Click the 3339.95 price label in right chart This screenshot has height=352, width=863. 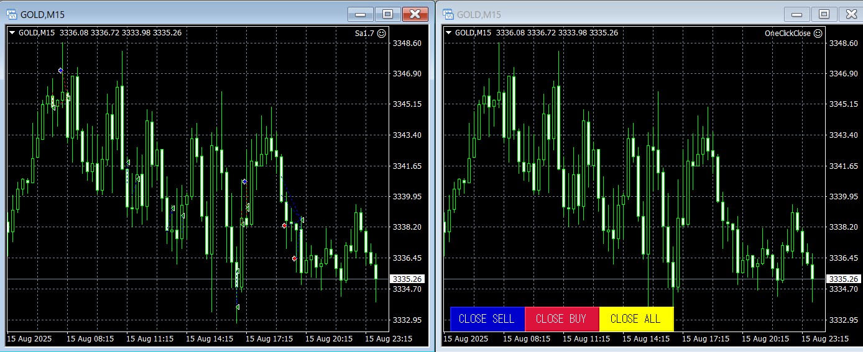tap(844, 197)
